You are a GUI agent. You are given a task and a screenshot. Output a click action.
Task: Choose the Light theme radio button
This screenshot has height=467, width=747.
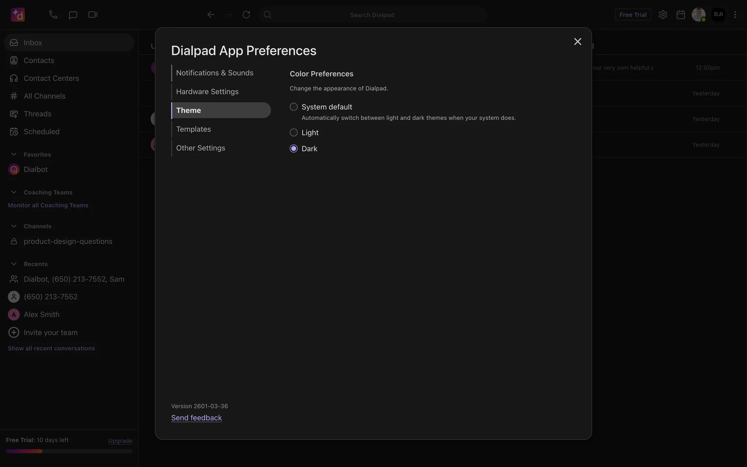coord(294,133)
